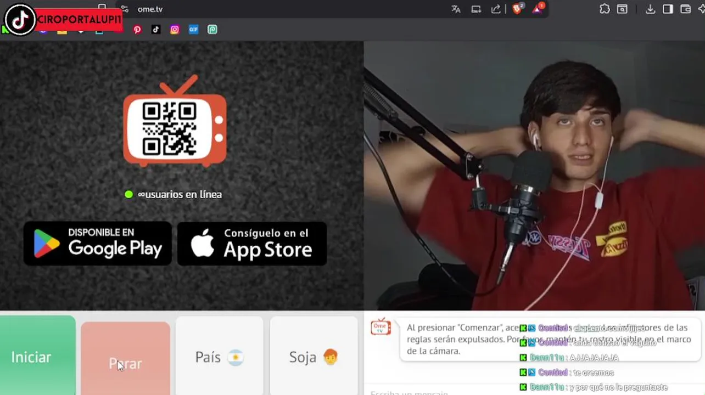The width and height of the screenshot is (705, 395).
Task: Open the browser extensions puzzle icon
Action: [x=605, y=9]
